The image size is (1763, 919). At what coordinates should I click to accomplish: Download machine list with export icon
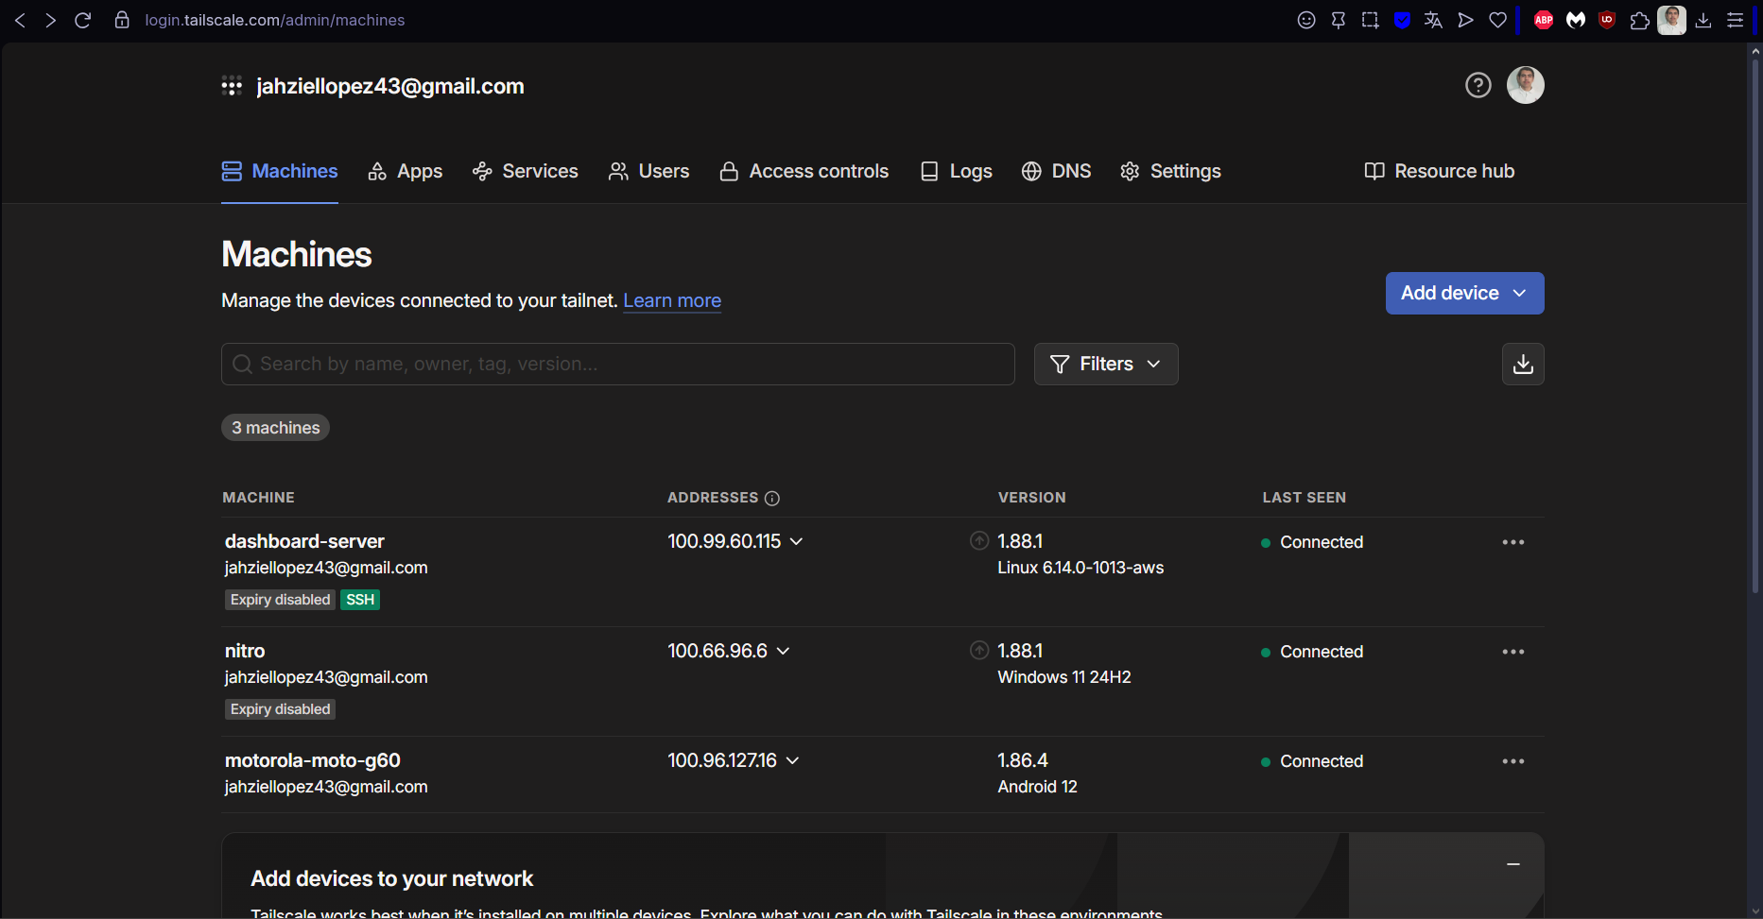[x=1523, y=364]
